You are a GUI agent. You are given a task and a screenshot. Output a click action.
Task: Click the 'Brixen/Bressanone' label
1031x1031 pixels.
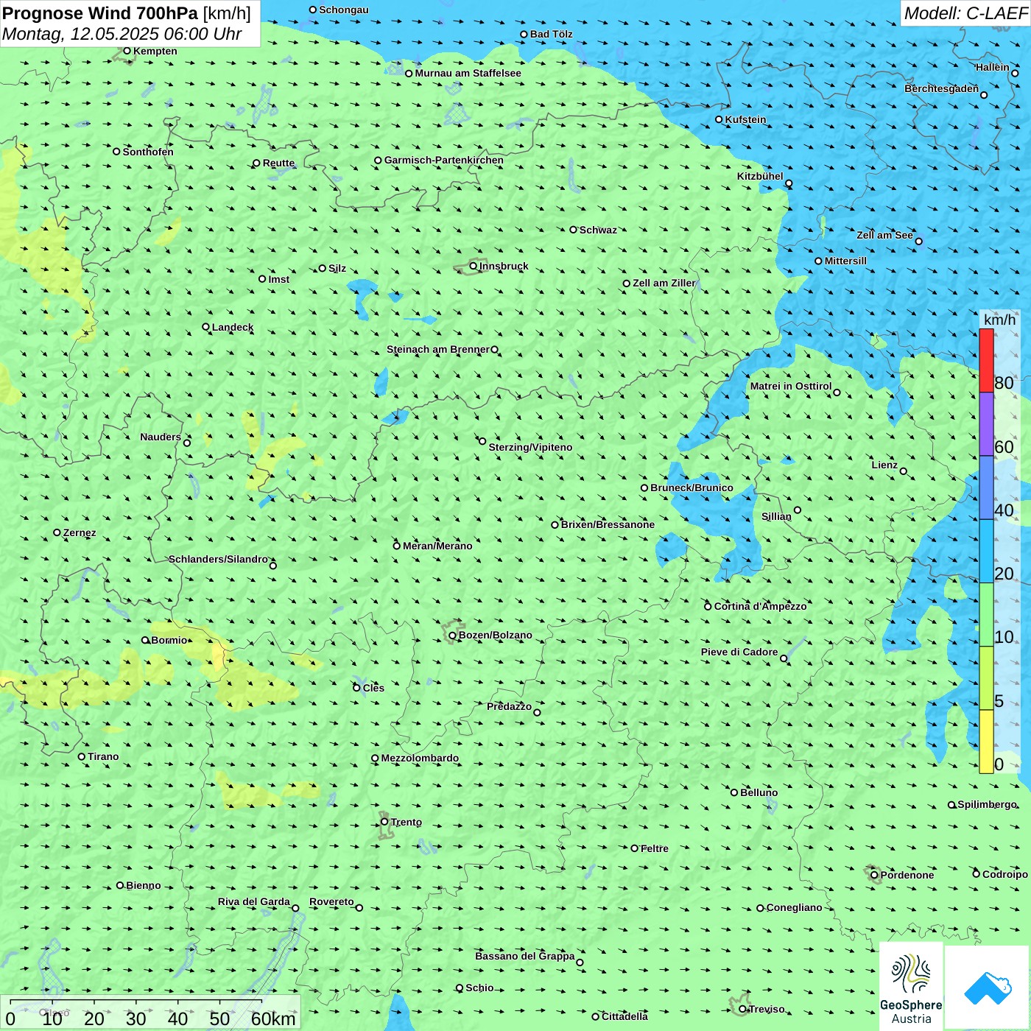[x=608, y=524]
